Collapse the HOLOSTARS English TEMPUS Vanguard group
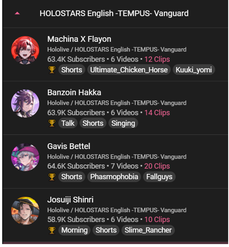 (17, 13)
